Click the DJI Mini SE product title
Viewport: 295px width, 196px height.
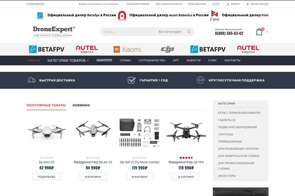[x=47, y=162]
